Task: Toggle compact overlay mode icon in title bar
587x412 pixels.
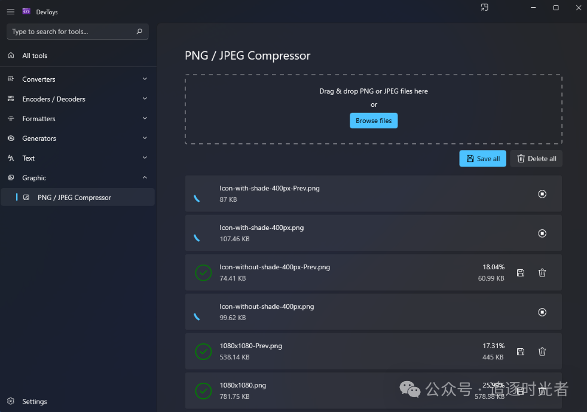Action: coord(484,8)
